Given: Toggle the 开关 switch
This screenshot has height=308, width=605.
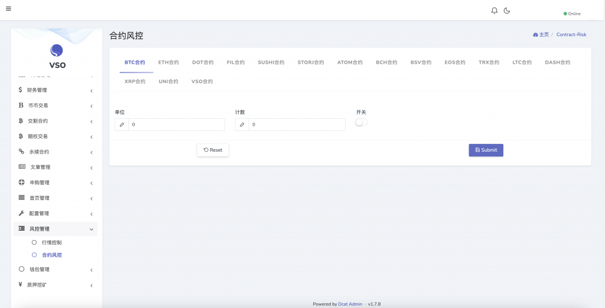Looking at the screenshot, I should tap(361, 122).
